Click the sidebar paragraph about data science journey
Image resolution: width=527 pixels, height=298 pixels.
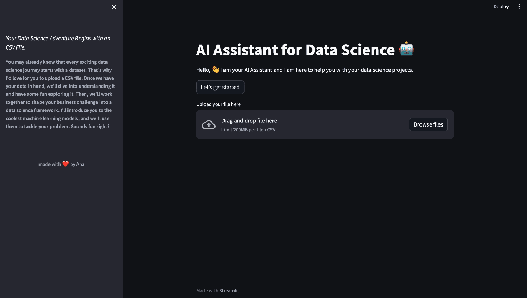61,94
